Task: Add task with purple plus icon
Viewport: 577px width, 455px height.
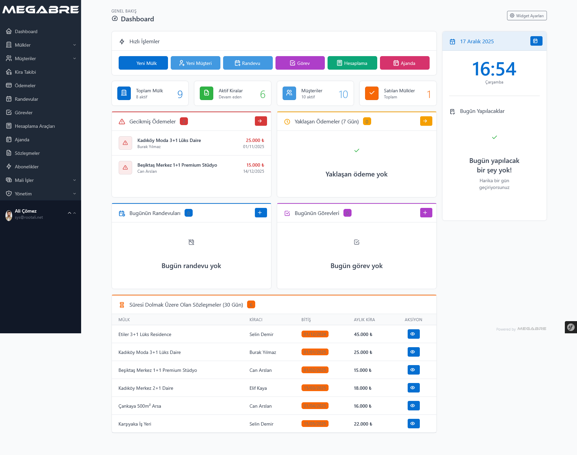Action: [426, 213]
